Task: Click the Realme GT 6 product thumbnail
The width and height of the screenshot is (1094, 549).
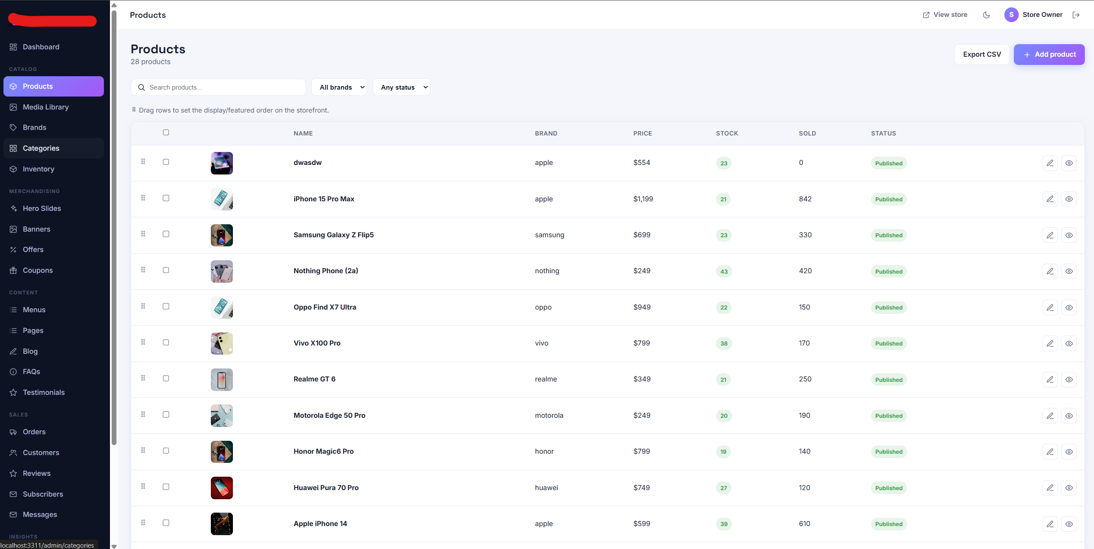Action: coord(222,380)
